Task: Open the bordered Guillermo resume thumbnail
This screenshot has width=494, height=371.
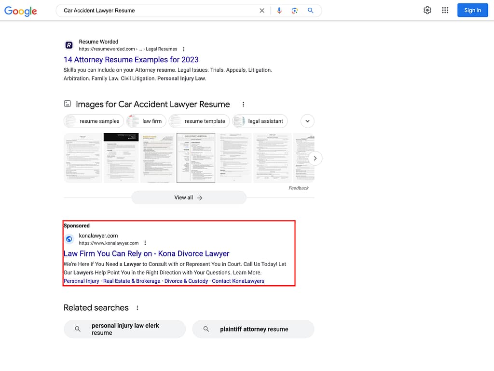Action: 196,158
